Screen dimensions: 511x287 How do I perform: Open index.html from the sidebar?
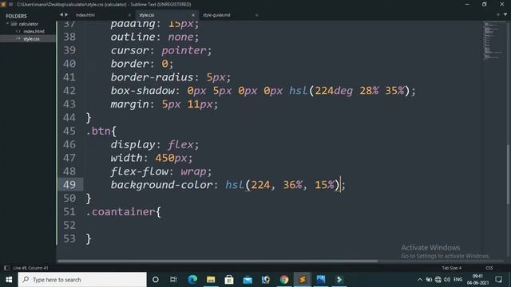[x=34, y=31]
